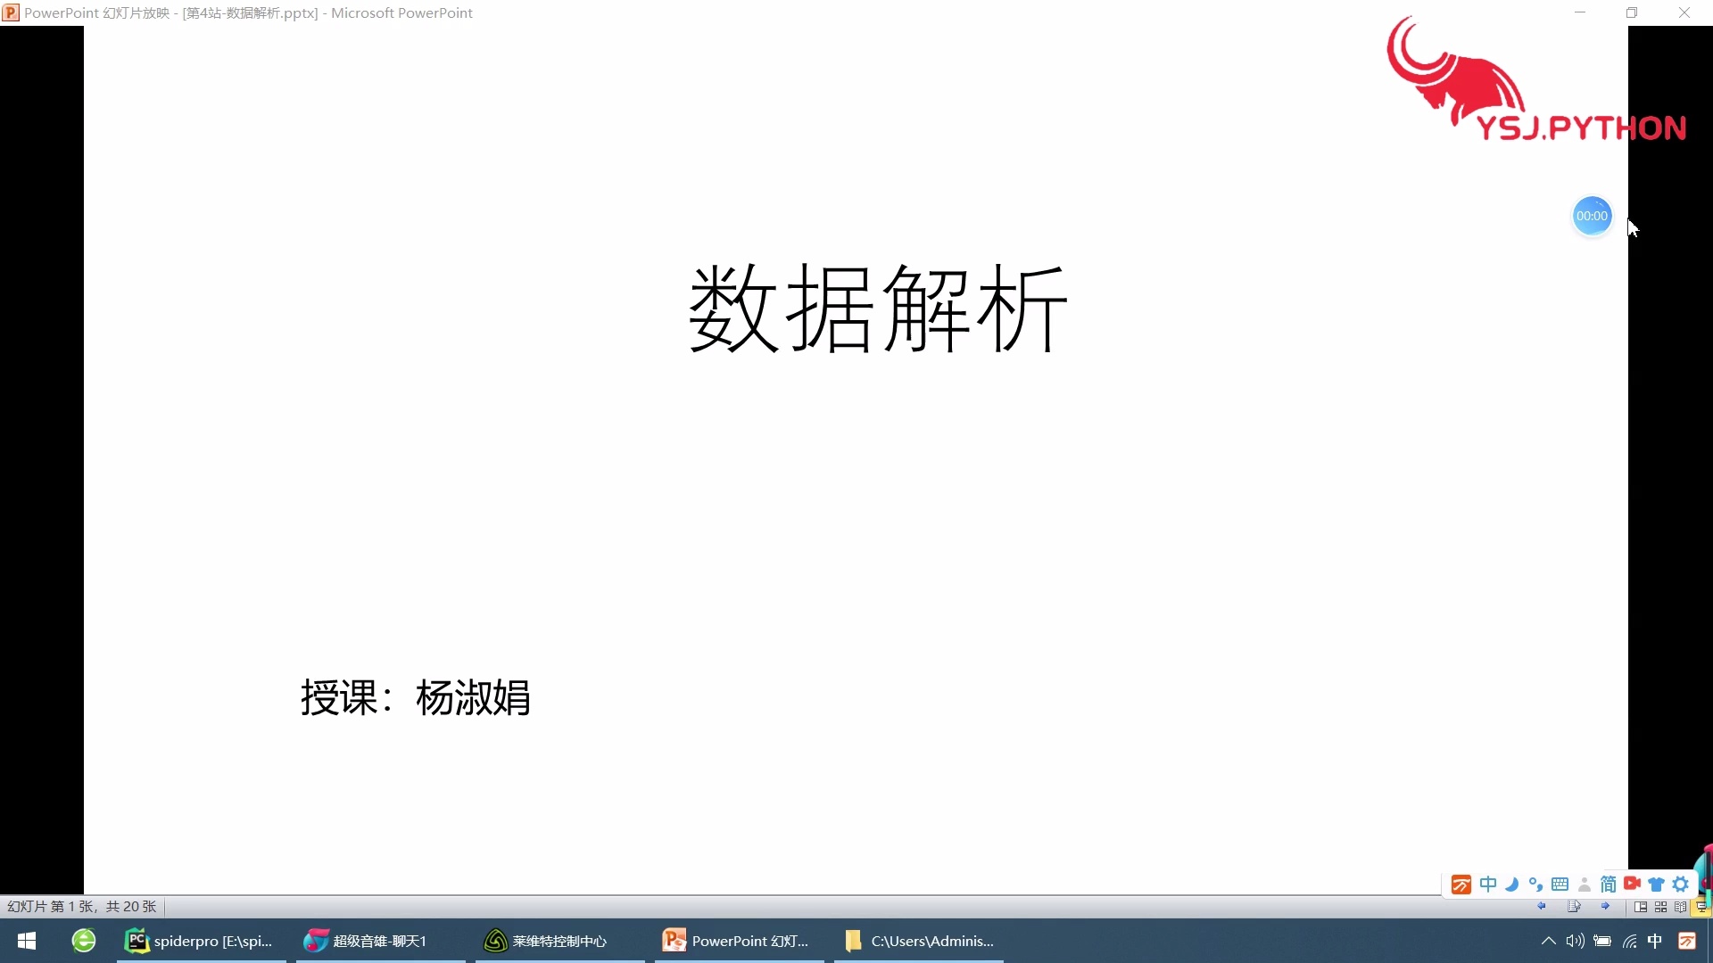Screen dimensions: 1713x963
Task: Open the slideshow options menu between the navigation arrows
Action: (1575, 908)
